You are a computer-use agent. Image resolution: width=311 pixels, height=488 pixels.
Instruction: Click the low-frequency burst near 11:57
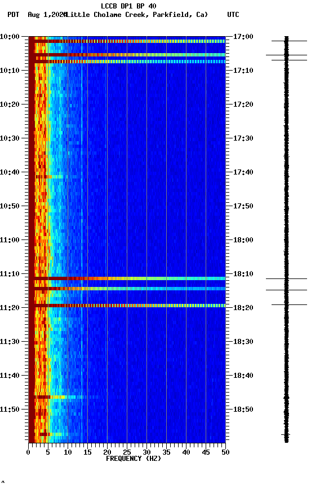click(51, 434)
